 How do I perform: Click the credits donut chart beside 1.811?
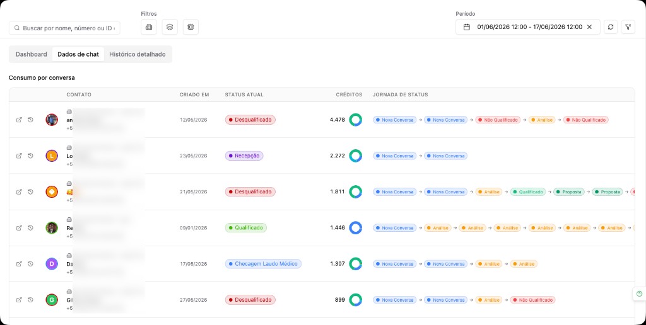click(x=356, y=191)
